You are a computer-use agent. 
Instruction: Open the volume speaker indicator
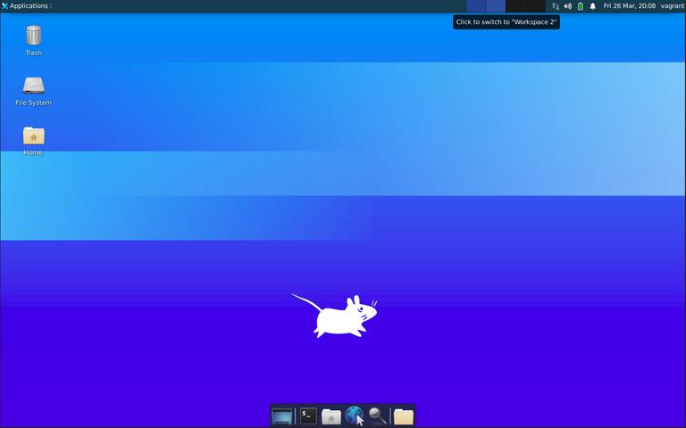[567, 6]
